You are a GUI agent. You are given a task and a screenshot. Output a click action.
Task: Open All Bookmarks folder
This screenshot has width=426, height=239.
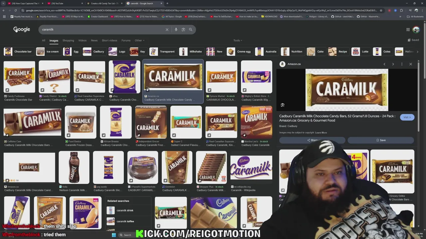point(415,16)
